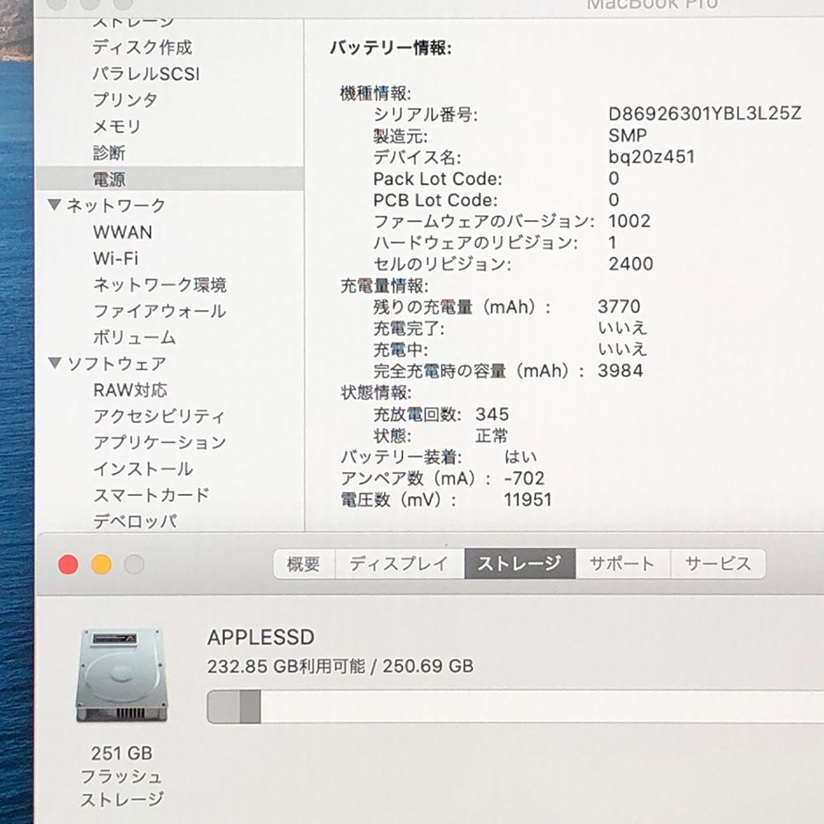Click serial number D86926301YBL3L25Z
The image size is (824, 824).
click(x=705, y=114)
